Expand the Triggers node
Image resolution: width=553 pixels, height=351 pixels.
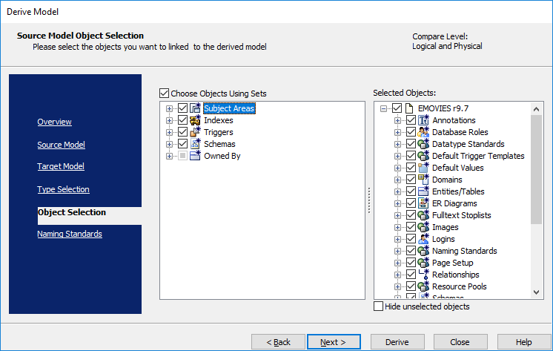(x=169, y=132)
